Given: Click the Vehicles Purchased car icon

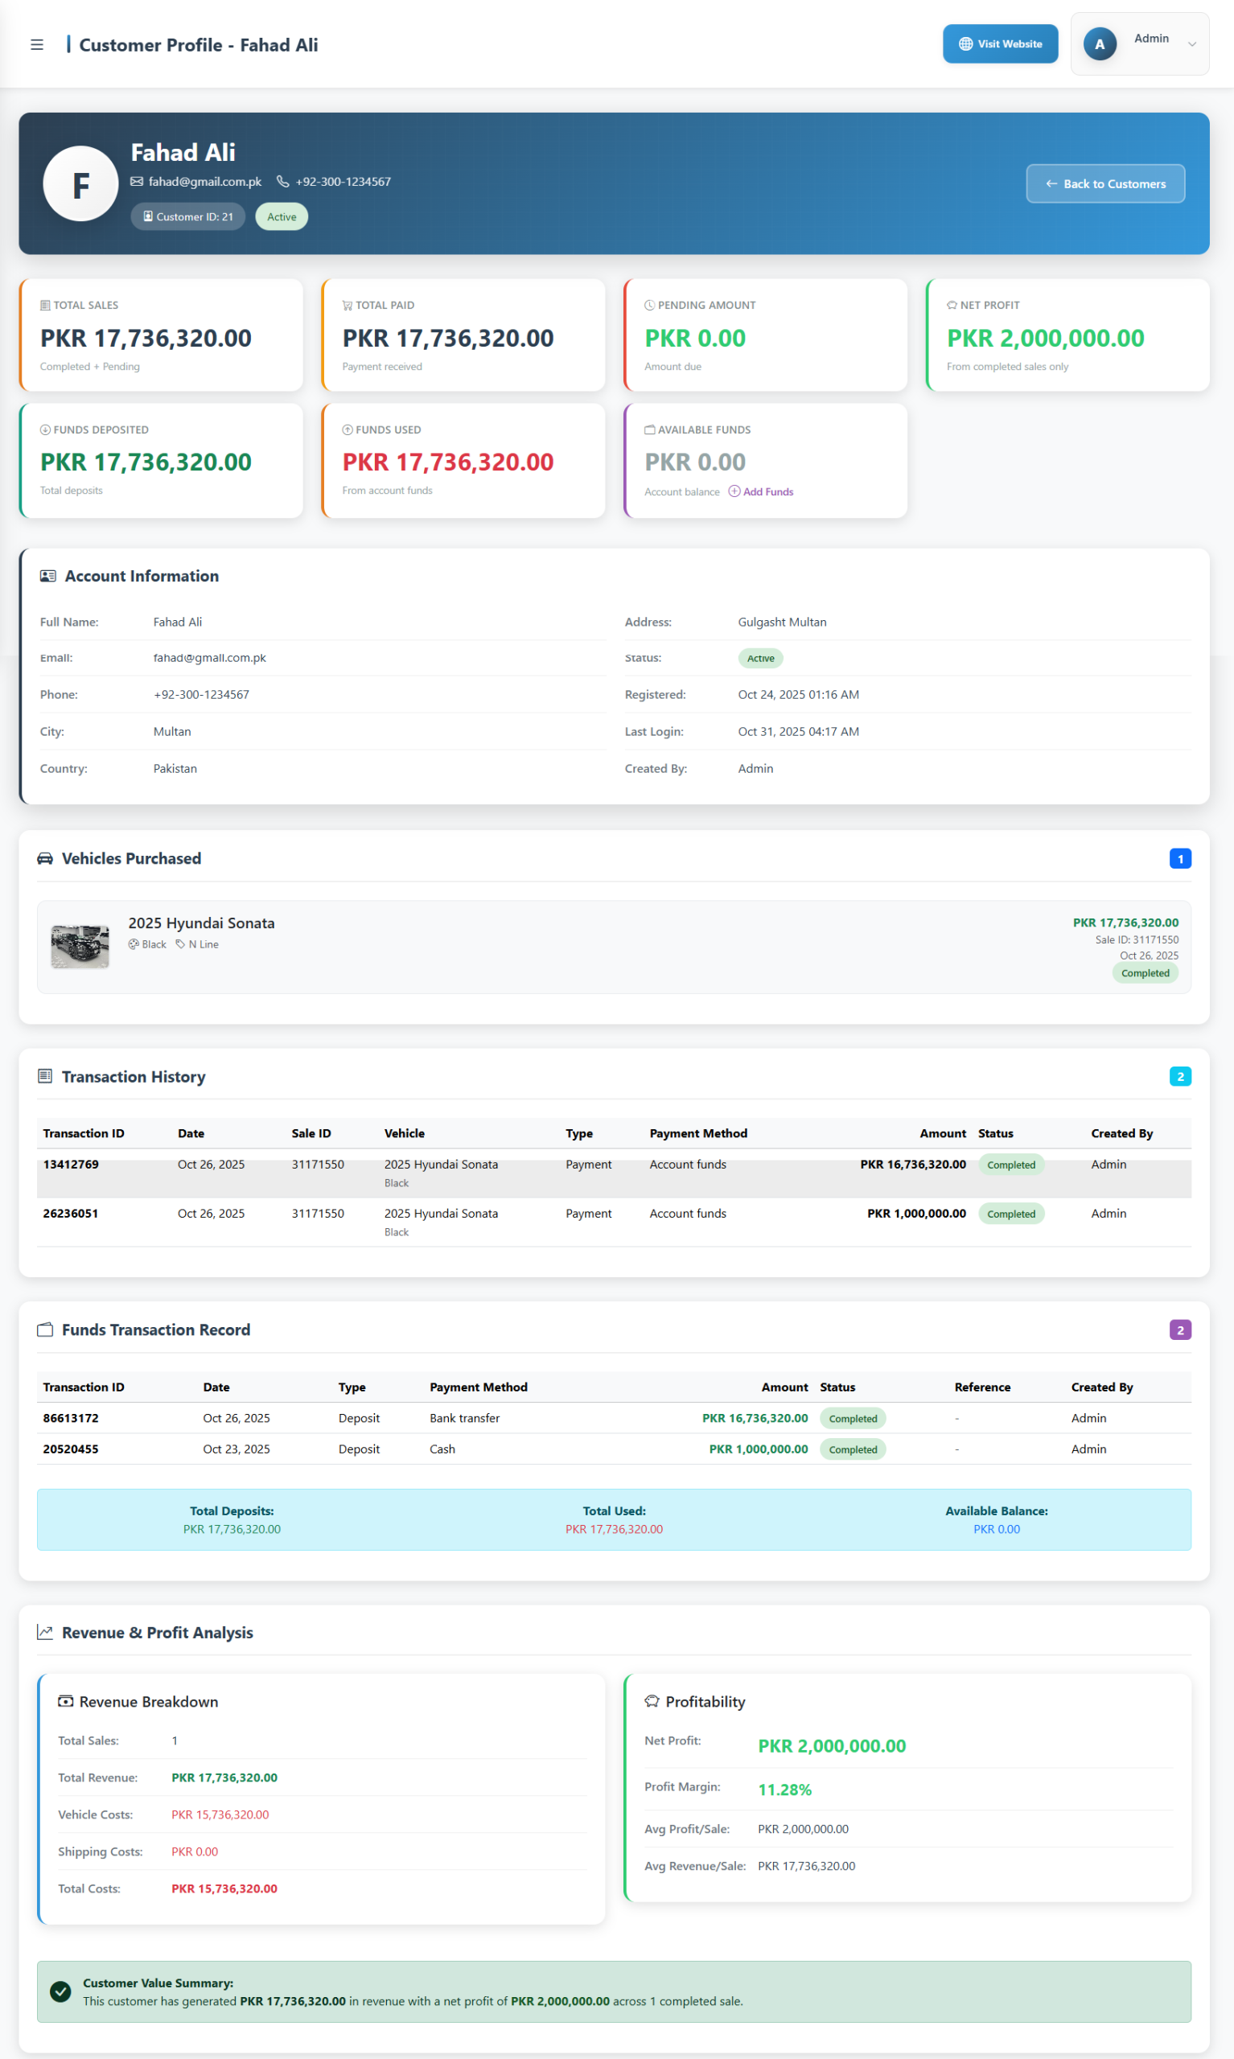Looking at the screenshot, I should pos(45,859).
